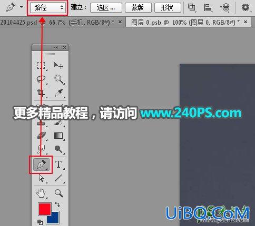Swap foreground and background colors
The image size is (255, 226).
tap(57, 204)
